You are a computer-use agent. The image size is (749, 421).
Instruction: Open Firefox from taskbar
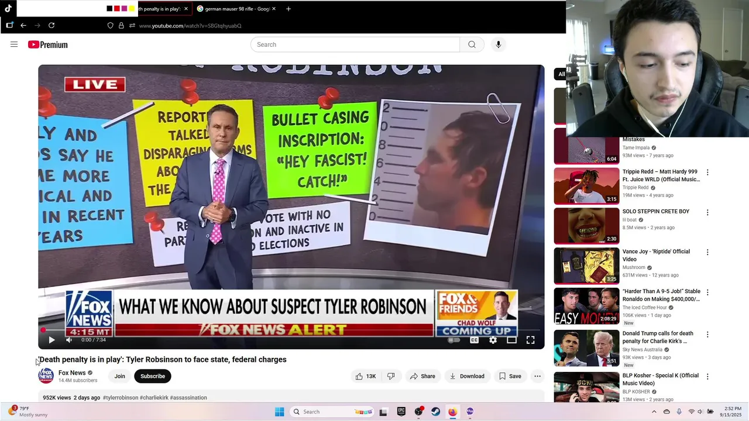[x=452, y=412]
